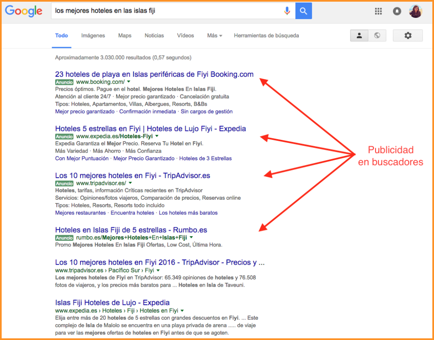Open the Booking.com ad title link
Image resolution: width=434 pixels, height=340 pixels.
(154, 74)
